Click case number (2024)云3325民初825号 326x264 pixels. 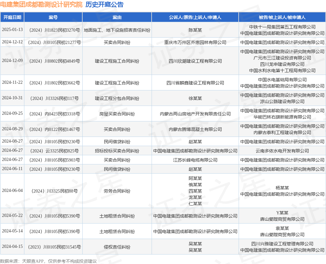[x=54, y=151]
